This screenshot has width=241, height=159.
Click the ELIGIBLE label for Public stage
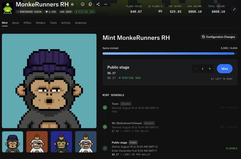click(x=231, y=148)
